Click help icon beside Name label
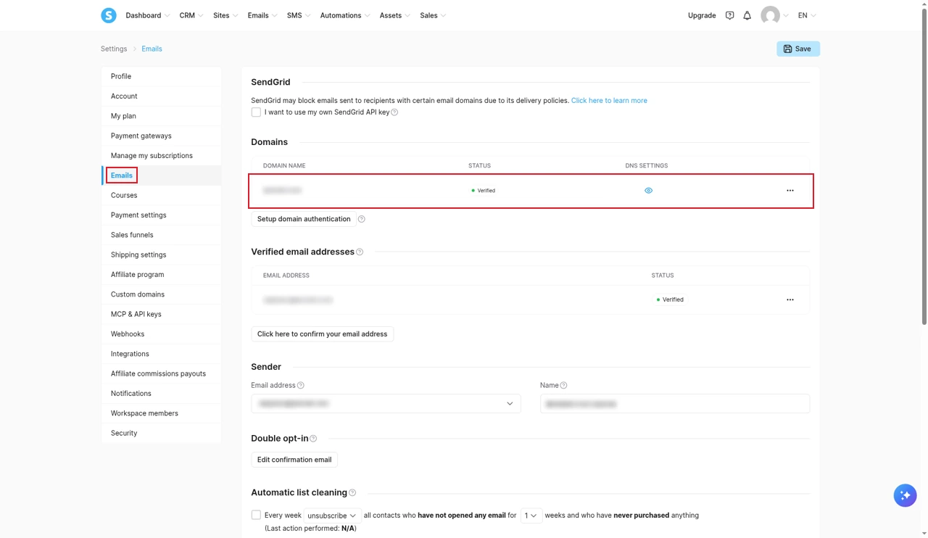The width and height of the screenshot is (928, 538). pos(563,386)
